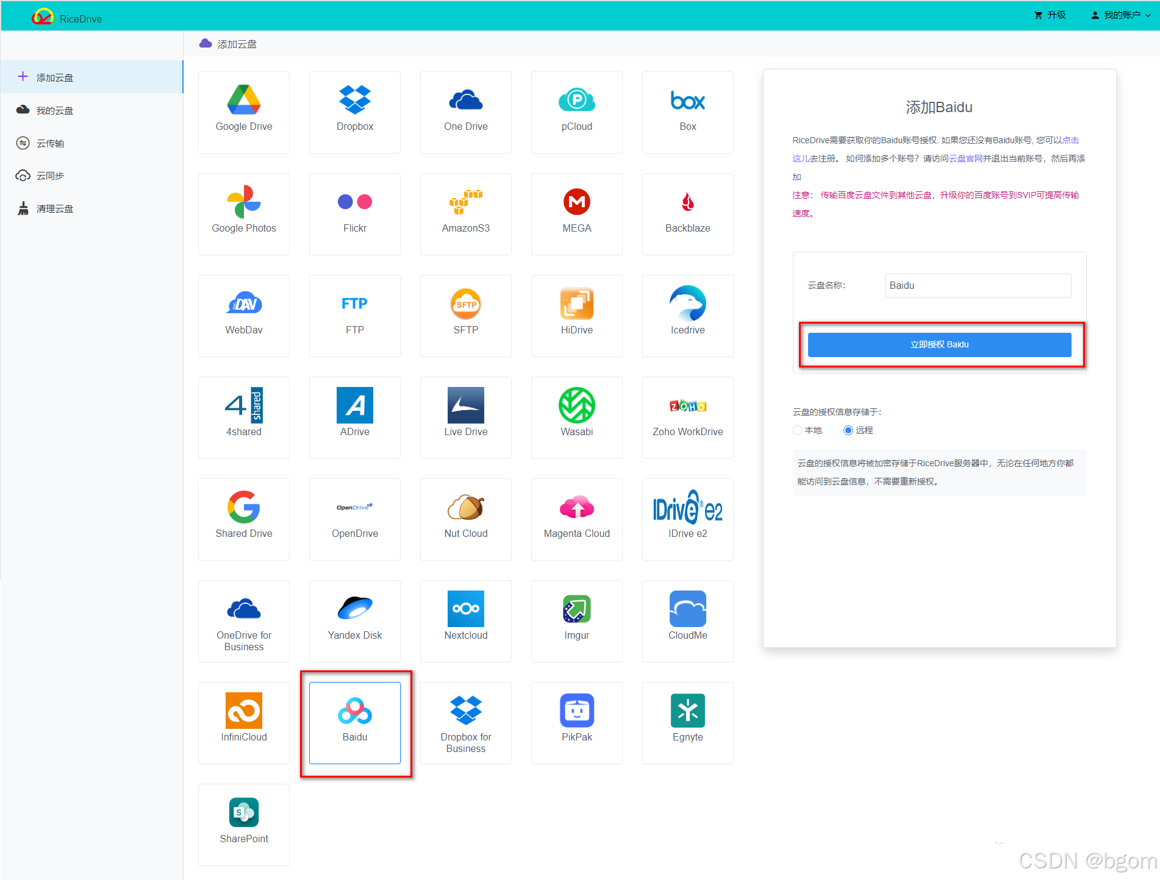The height and width of the screenshot is (880, 1160).
Task: Select the WebDav protocol tile
Action: click(x=244, y=316)
